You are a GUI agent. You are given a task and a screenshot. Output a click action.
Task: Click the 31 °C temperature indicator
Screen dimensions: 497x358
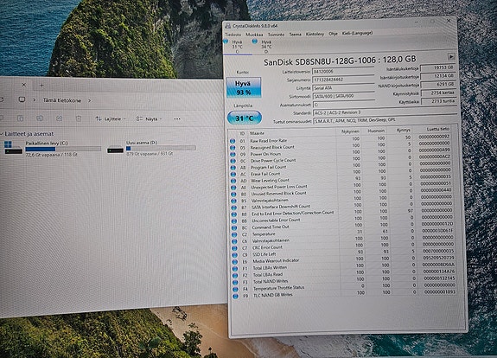click(245, 118)
